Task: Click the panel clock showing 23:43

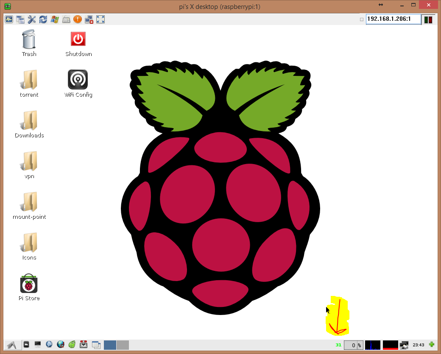Action: 418,345
